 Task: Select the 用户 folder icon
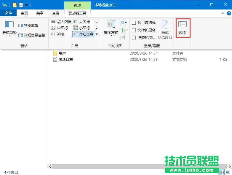point(55,53)
